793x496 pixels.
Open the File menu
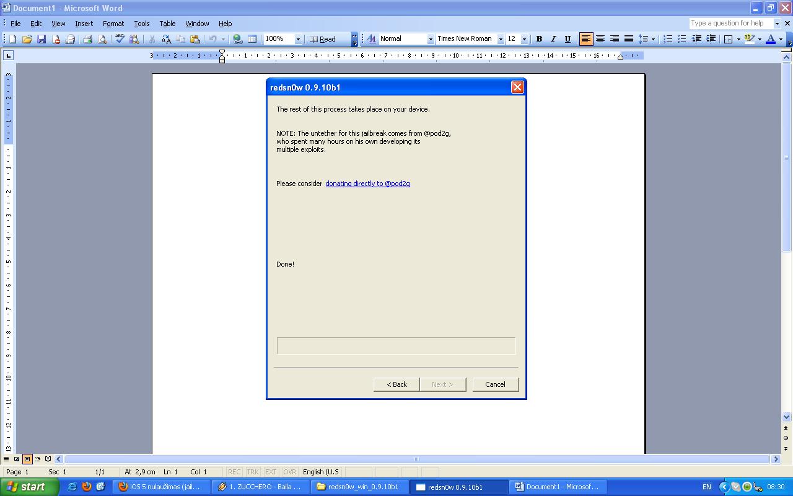coord(15,24)
